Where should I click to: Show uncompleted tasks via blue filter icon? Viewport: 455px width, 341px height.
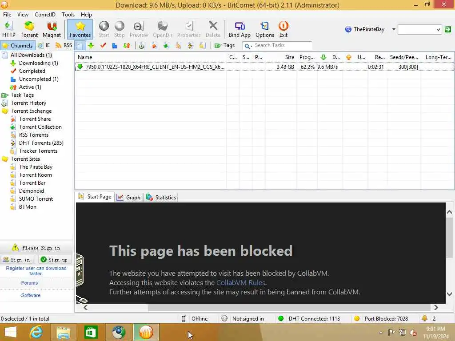115,46
